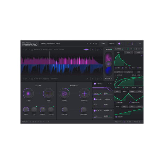This screenshot has width=164, height=164.
Task: Click the TEMPLATES label
Action: pos(25,122)
